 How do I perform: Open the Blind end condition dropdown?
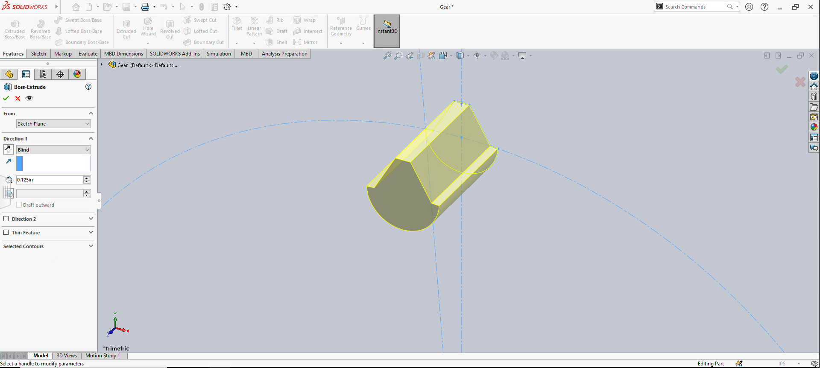pos(53,150)
